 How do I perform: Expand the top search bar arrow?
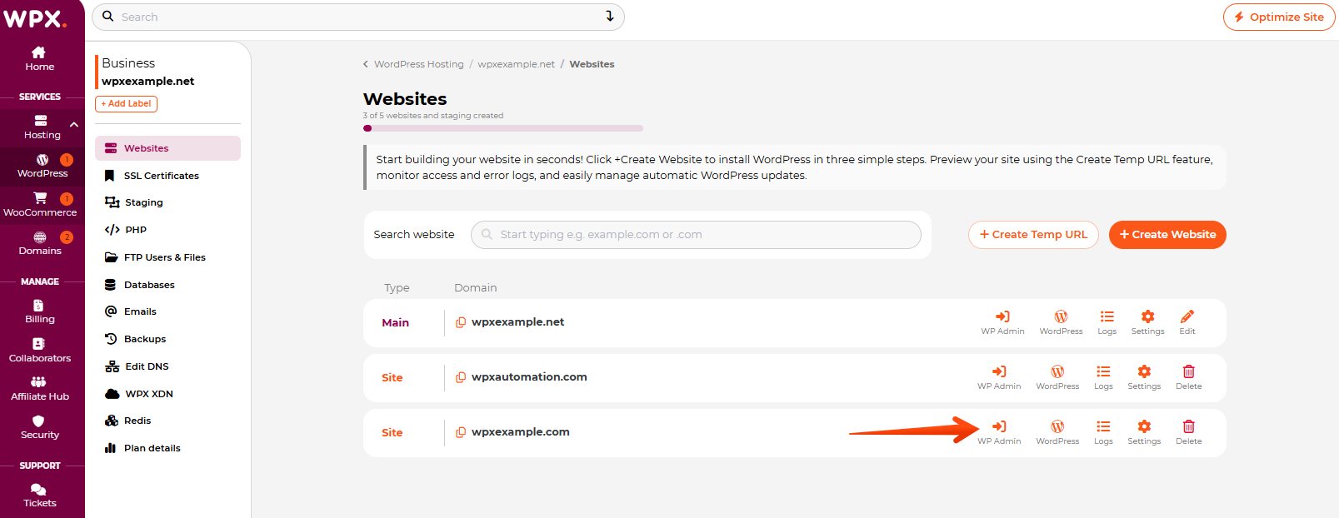tap(610, 17)
